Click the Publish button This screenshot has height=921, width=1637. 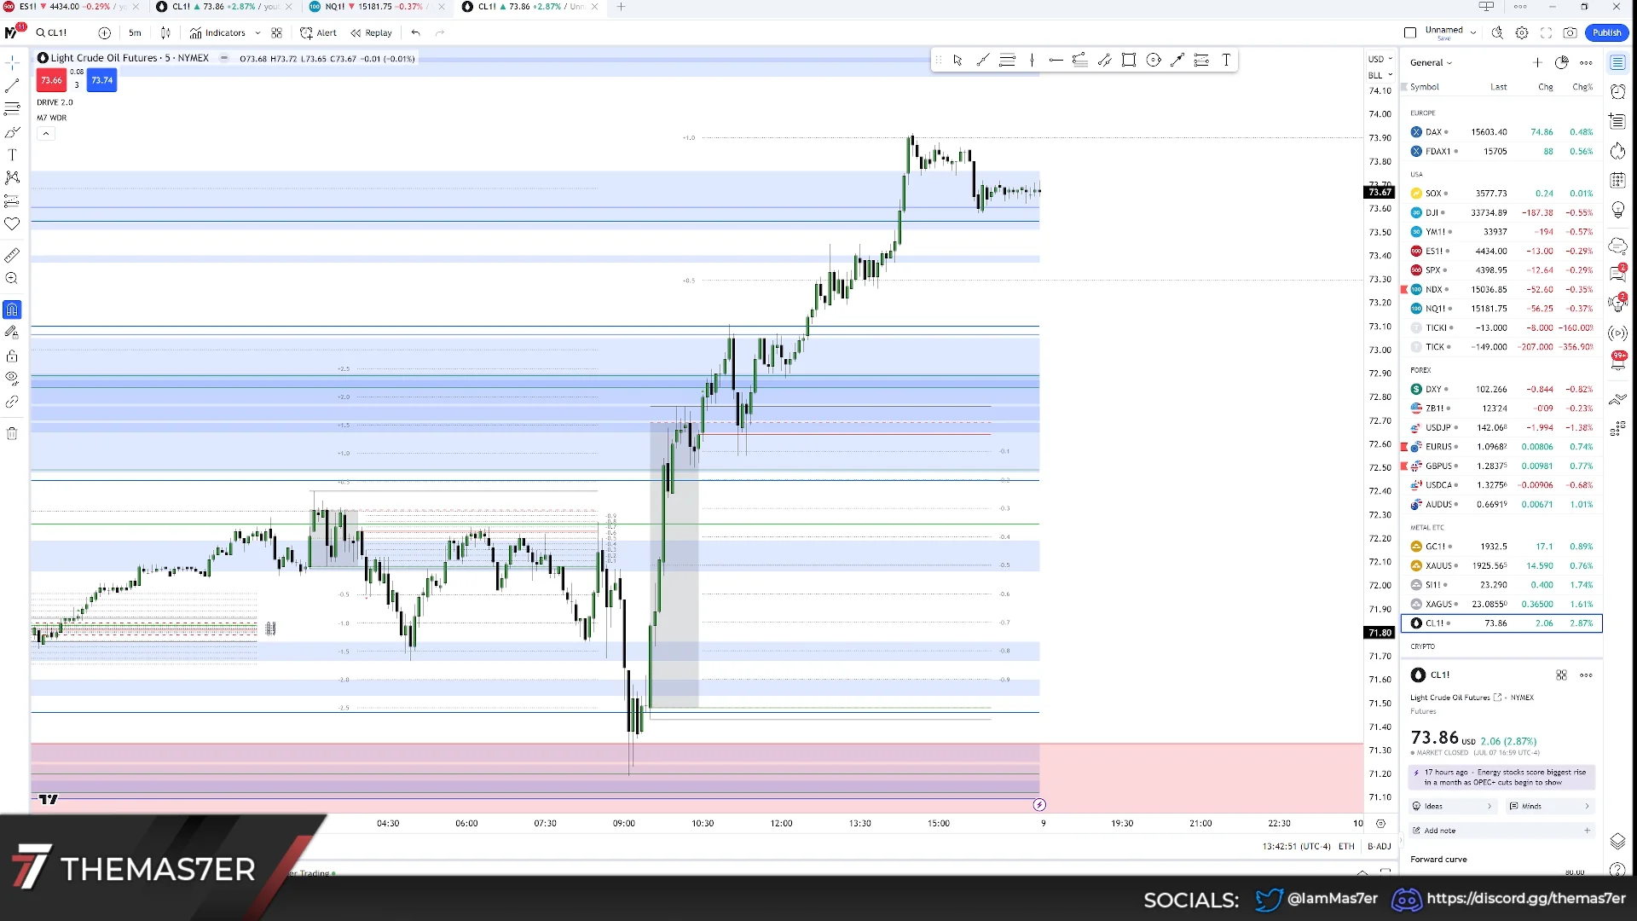point(1607,32)
